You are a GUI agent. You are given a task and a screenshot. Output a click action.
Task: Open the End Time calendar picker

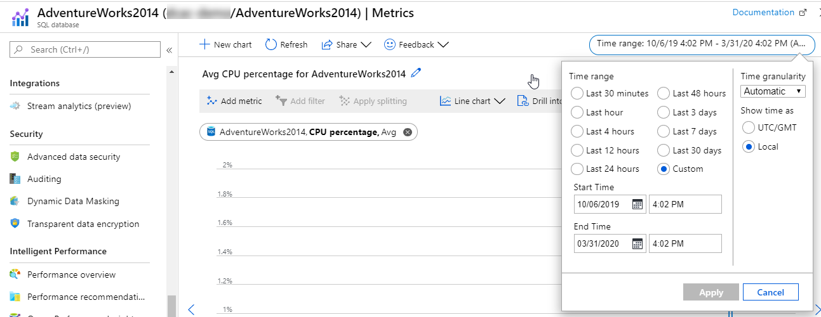coord(637,243)
